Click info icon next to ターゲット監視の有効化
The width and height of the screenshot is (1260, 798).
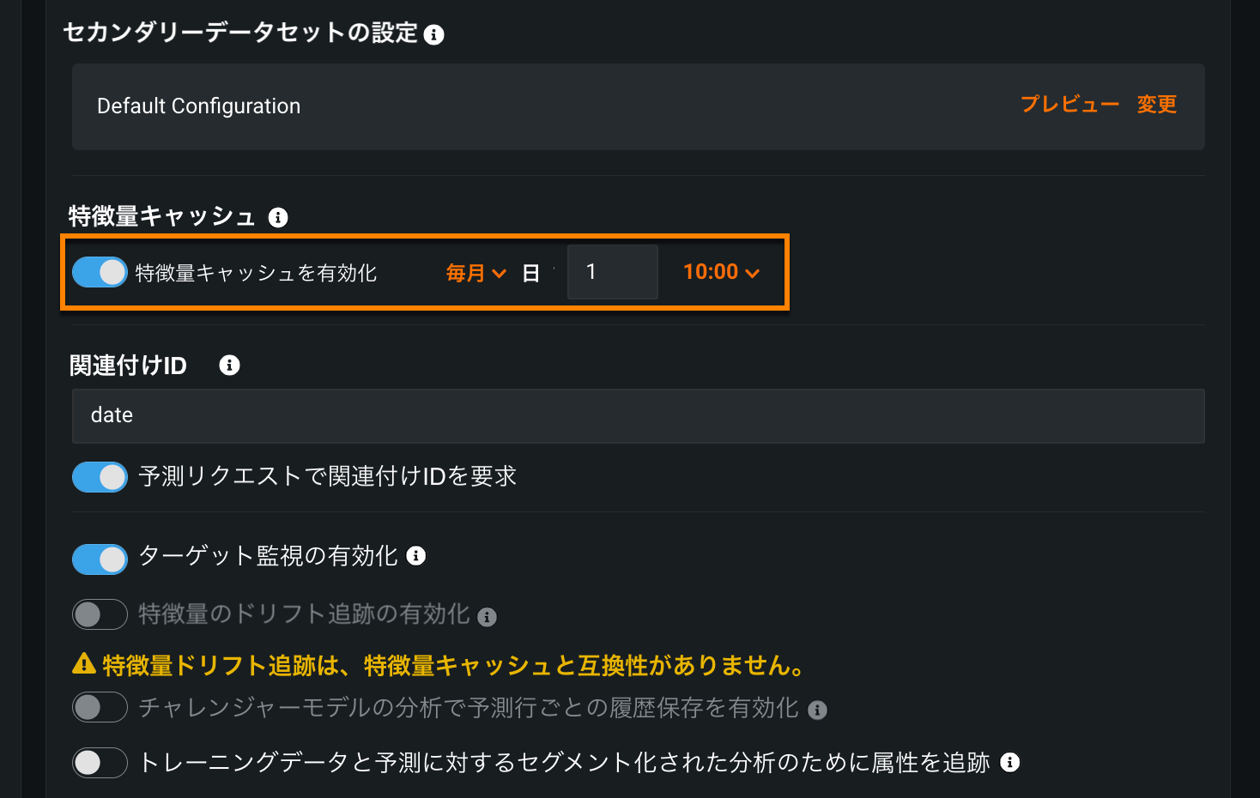(x=416, y=556)
